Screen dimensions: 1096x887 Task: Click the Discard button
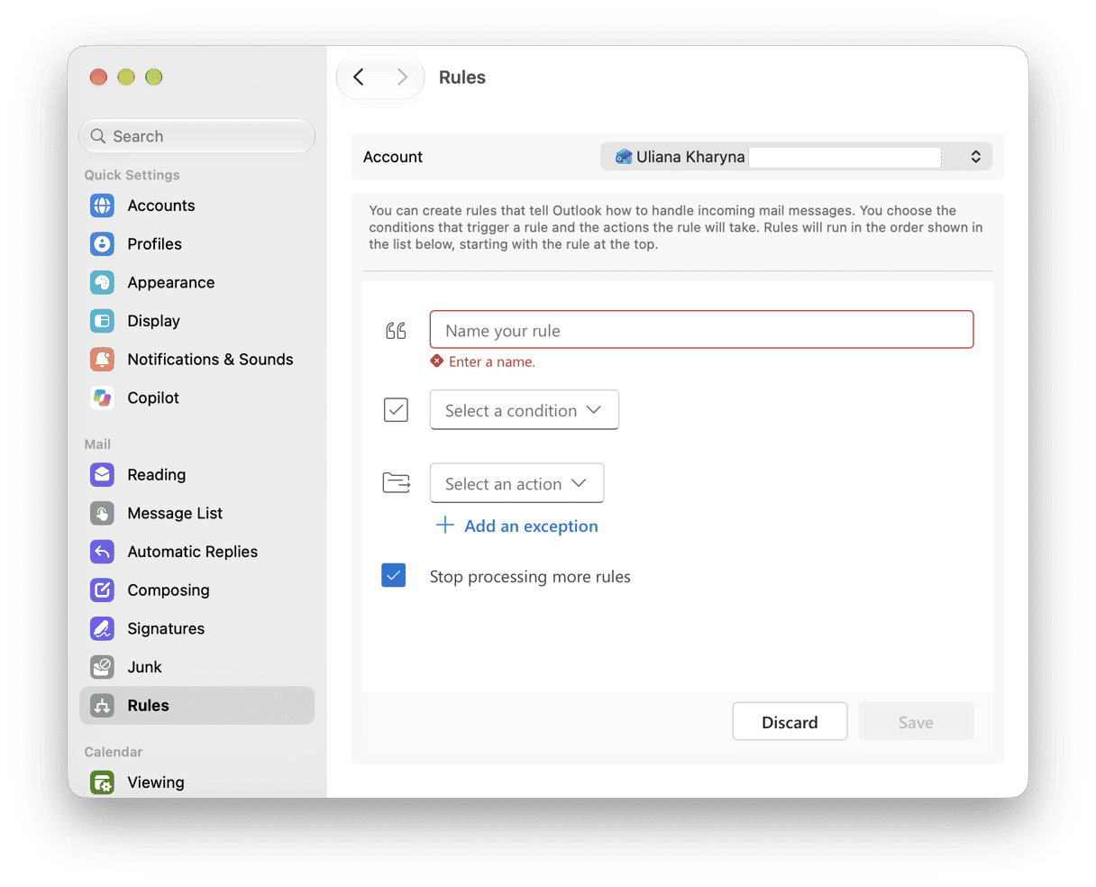coord(790,722)
